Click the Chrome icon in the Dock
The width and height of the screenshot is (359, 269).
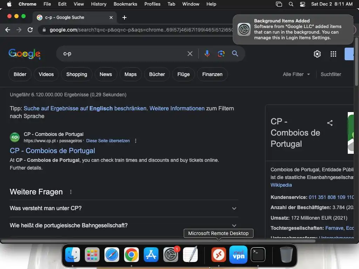point(131,255)
